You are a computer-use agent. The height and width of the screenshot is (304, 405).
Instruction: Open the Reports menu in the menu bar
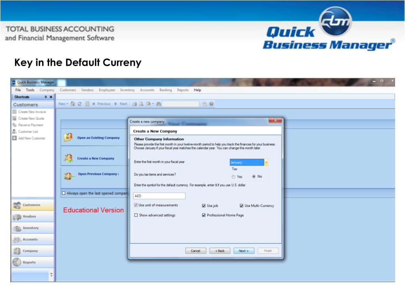183,90
